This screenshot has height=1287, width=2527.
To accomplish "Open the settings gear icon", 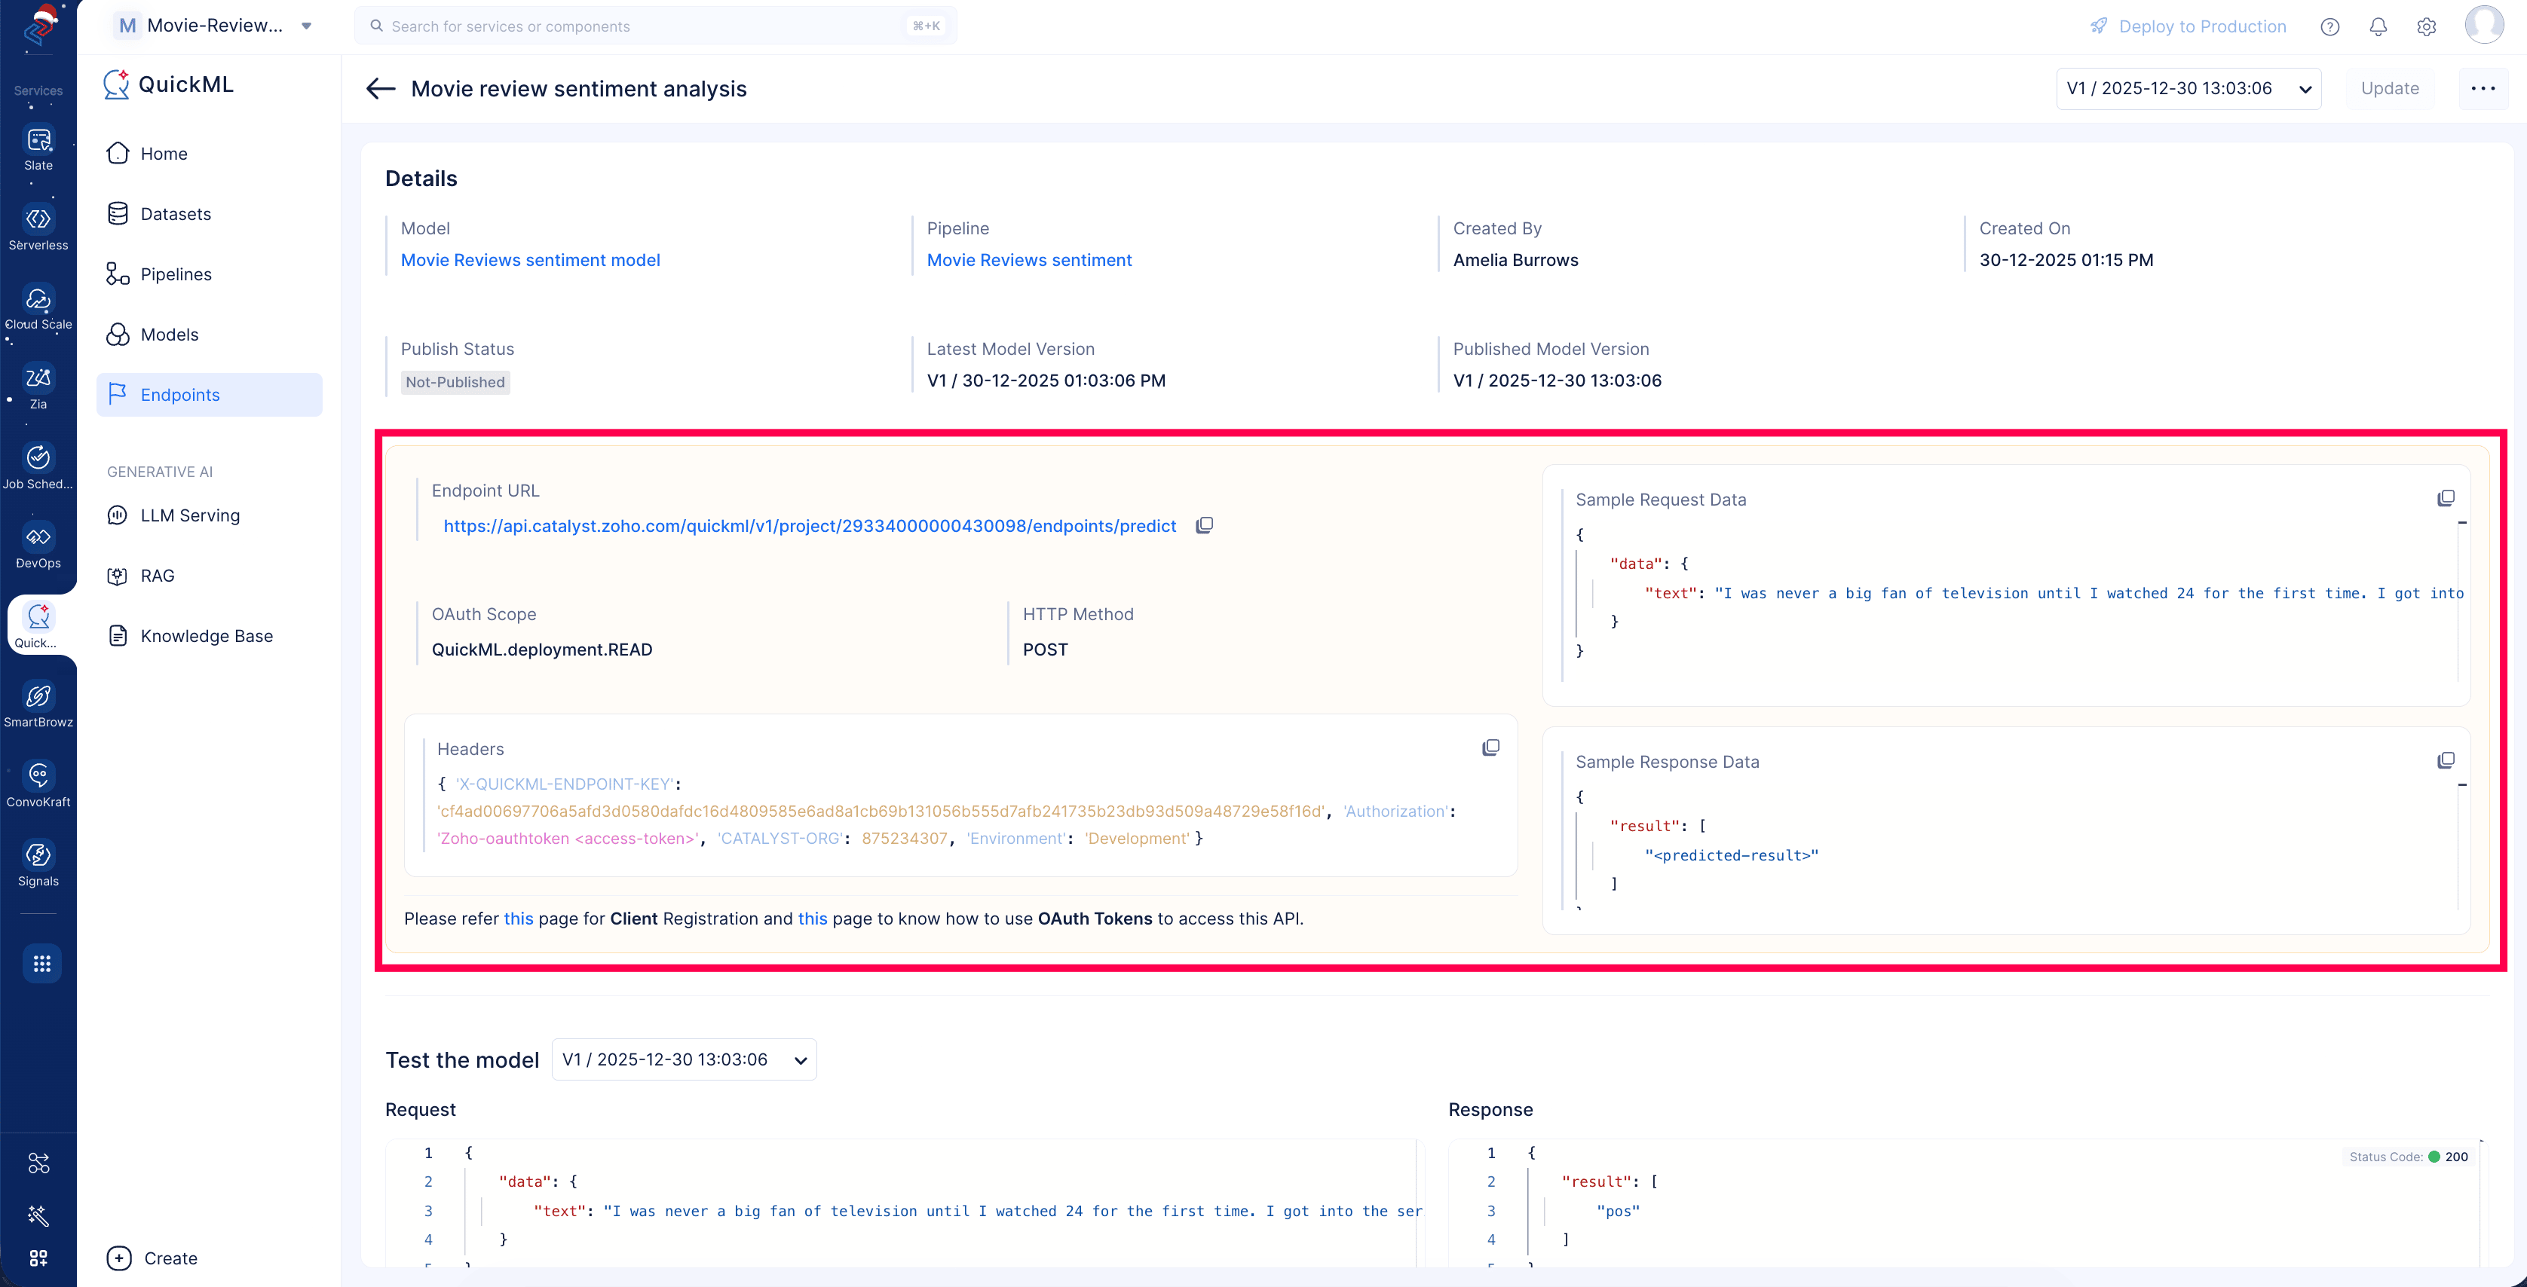I will 2426,27.
